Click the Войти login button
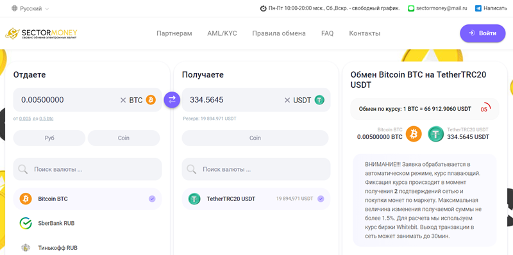 [x=483, y=33]
